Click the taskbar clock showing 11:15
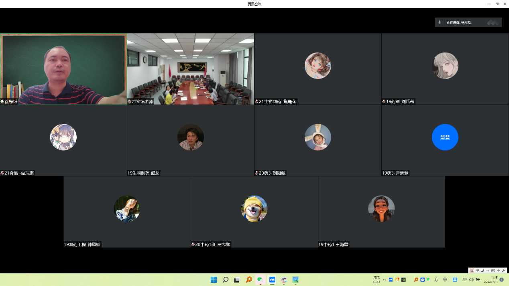509x286 pixels. point(492,280)
